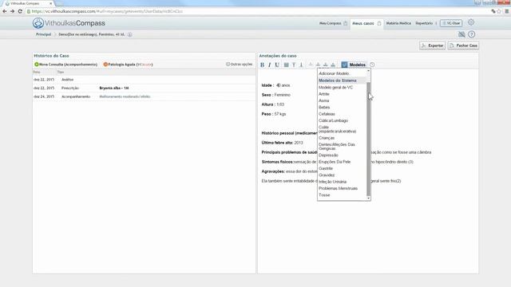The width and height of the screenshot is (511, 287).
Task: Open the settings gear icon
Action: (x=471, y=22)
